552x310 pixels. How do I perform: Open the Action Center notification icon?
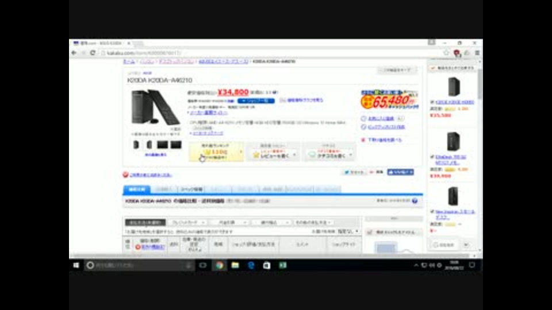click(472, 265)
